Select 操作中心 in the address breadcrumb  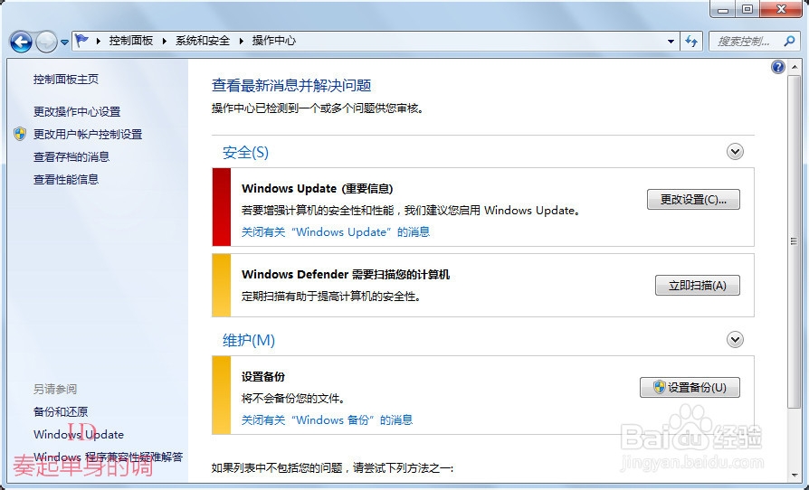click(x=273, y=41)
